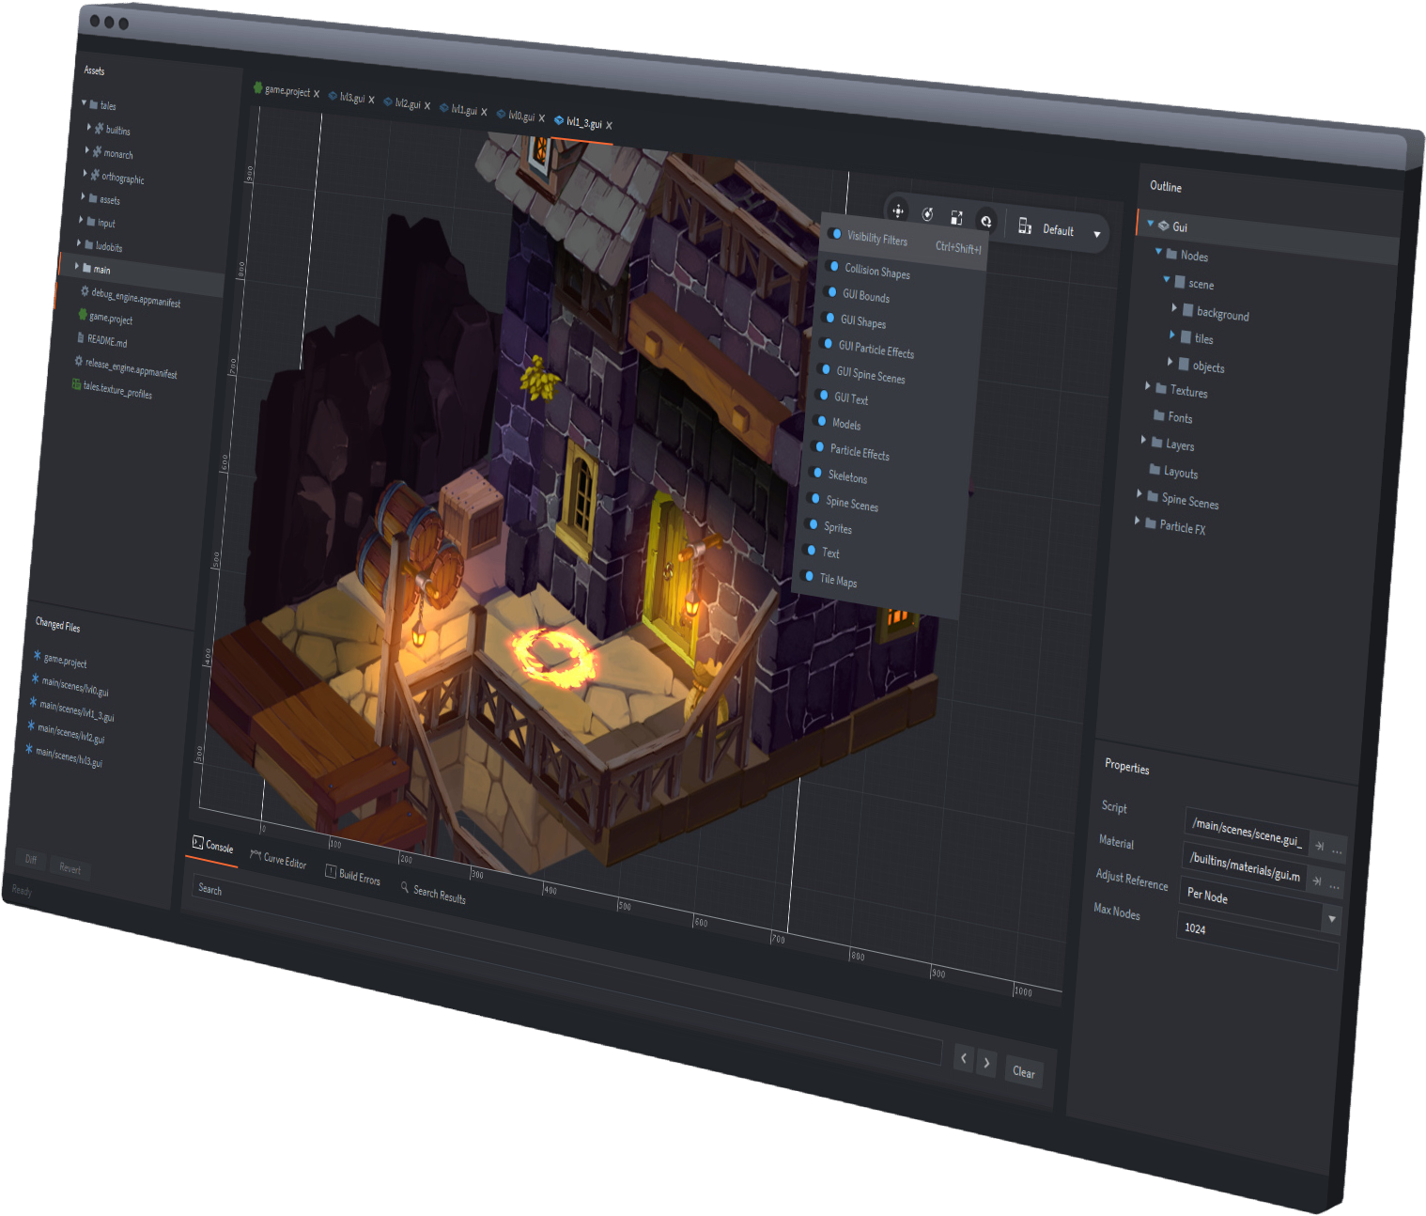Click the browse dots button for Material
The width and height of the screenshot is (1426, 1216).
[x=1334, y=886]
